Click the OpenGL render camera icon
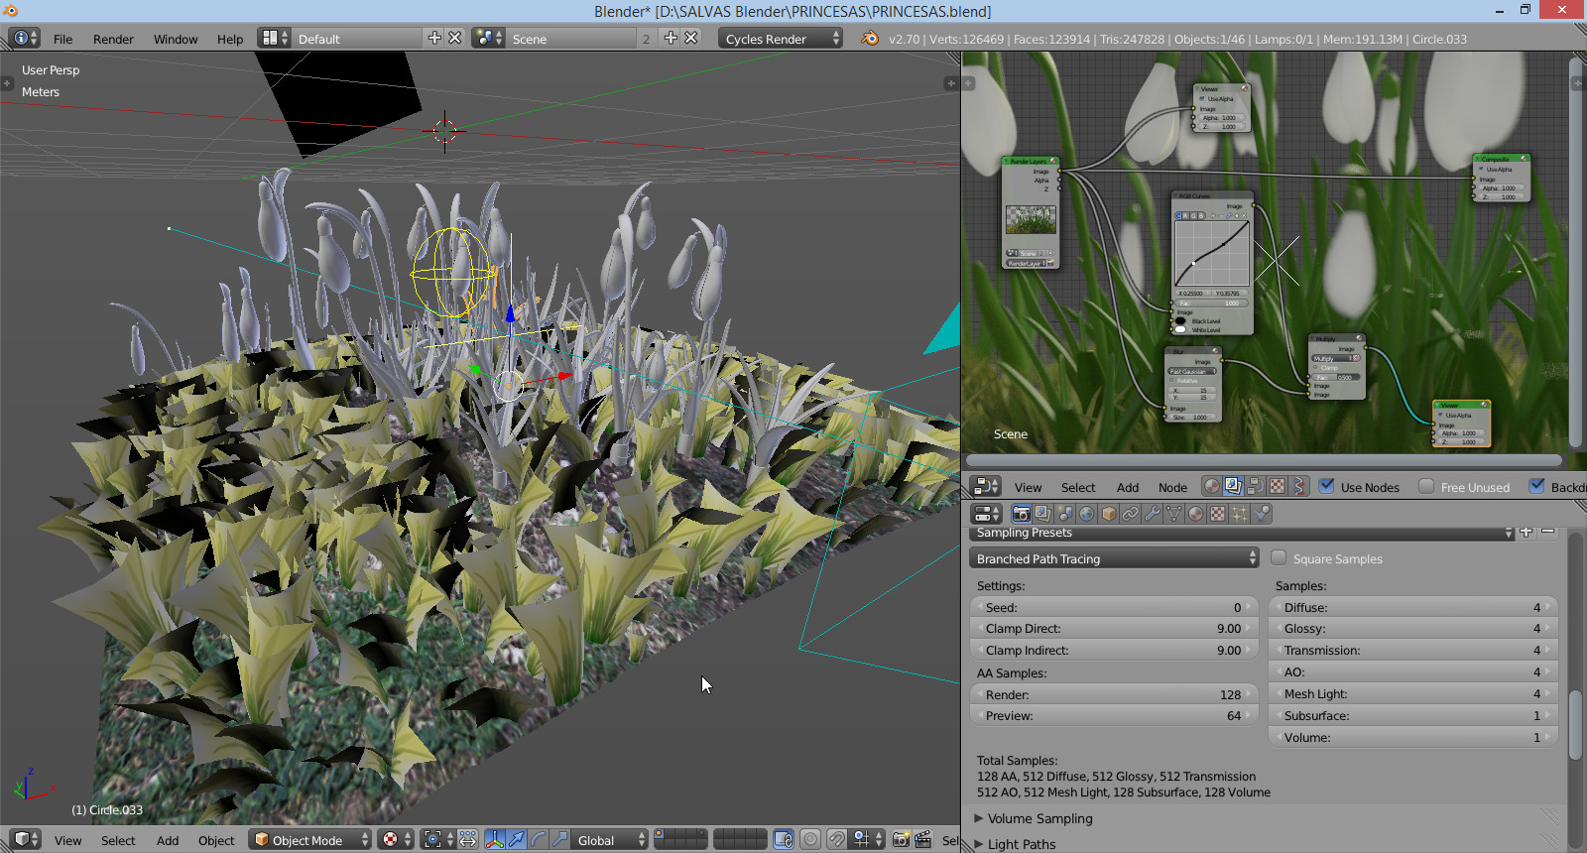The image size is (1587, 853). point(901,840)
